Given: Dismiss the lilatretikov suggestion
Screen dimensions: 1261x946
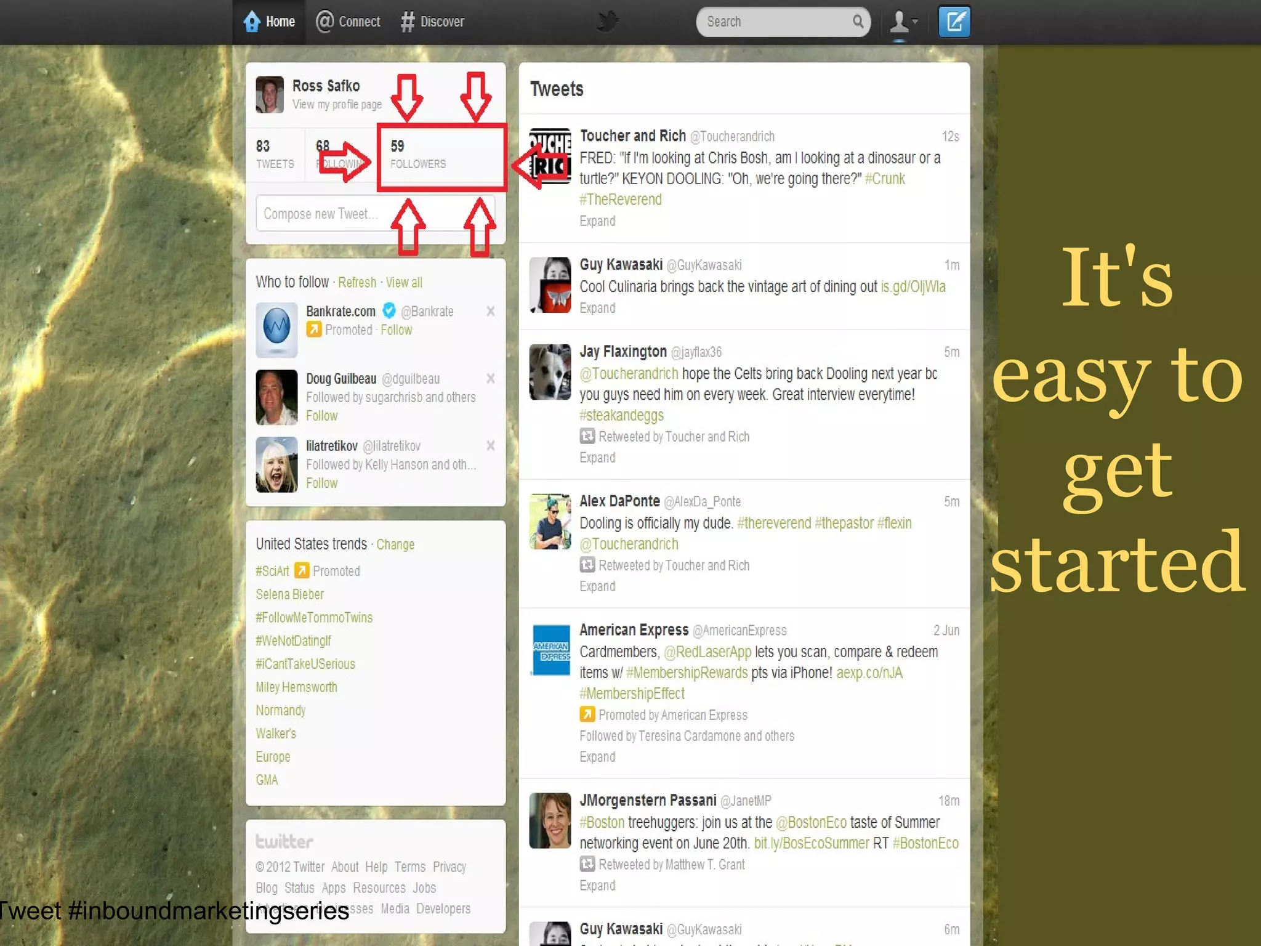Looking at the screenshot, I should 491,445.
